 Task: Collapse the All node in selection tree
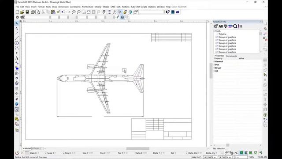[215, 31]
